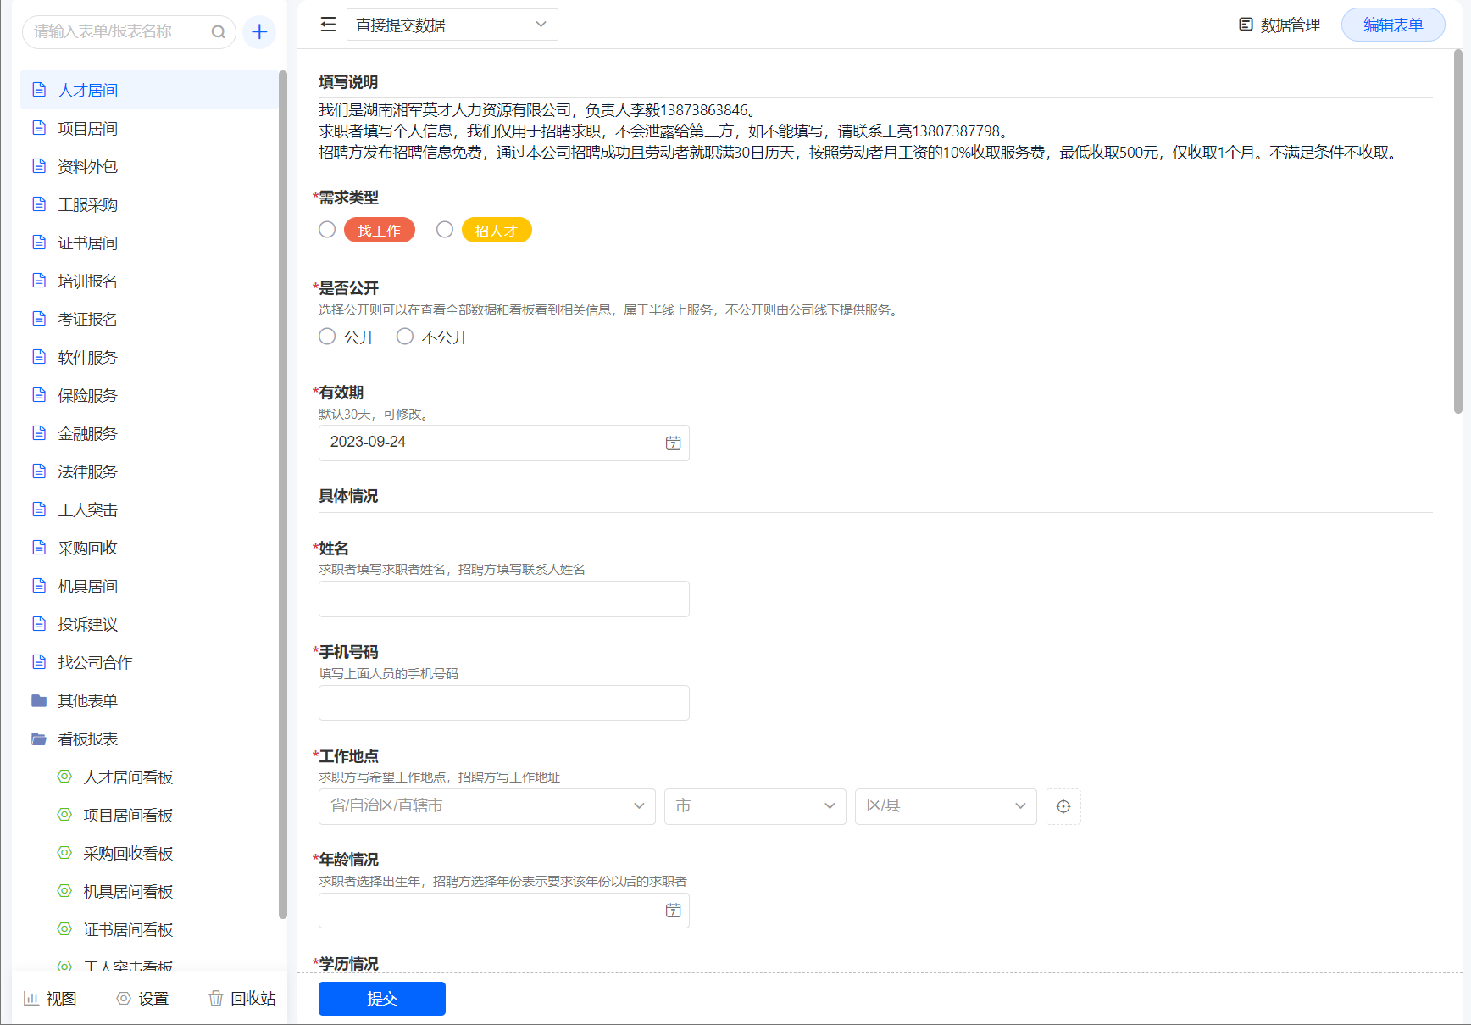Collapse sidebar using the menu fold icon
1471x1025 pixels.
pos(328,25)
